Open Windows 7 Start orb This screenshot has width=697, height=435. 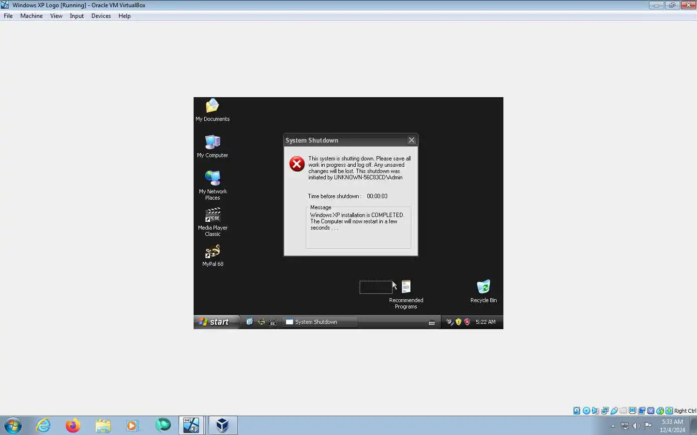(13, 425)
